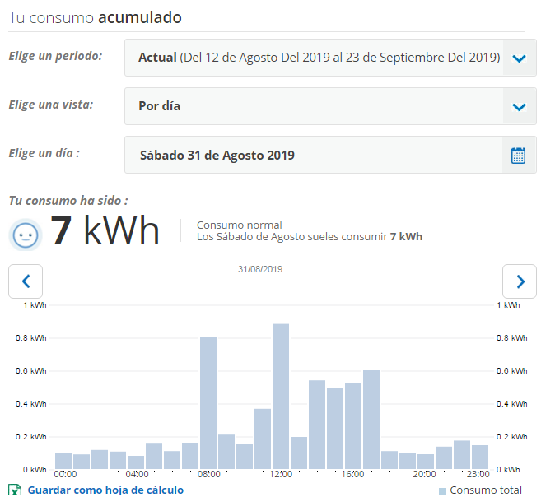Screen dimensions: 541x502
Task: Go to previous day with left arrow
Action: [26, 281]
